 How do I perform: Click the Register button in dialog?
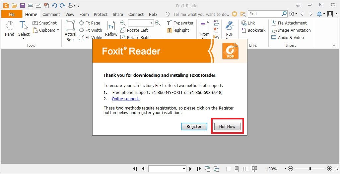[x=194, y=127]
